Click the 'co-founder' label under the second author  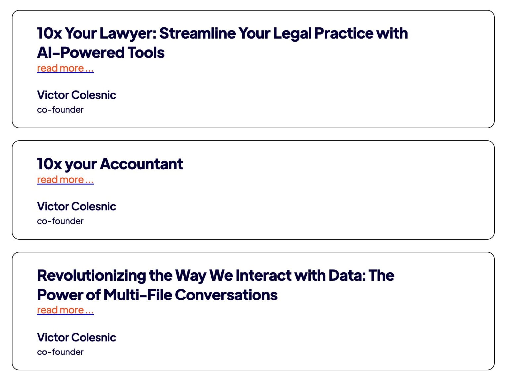(60, 221)
